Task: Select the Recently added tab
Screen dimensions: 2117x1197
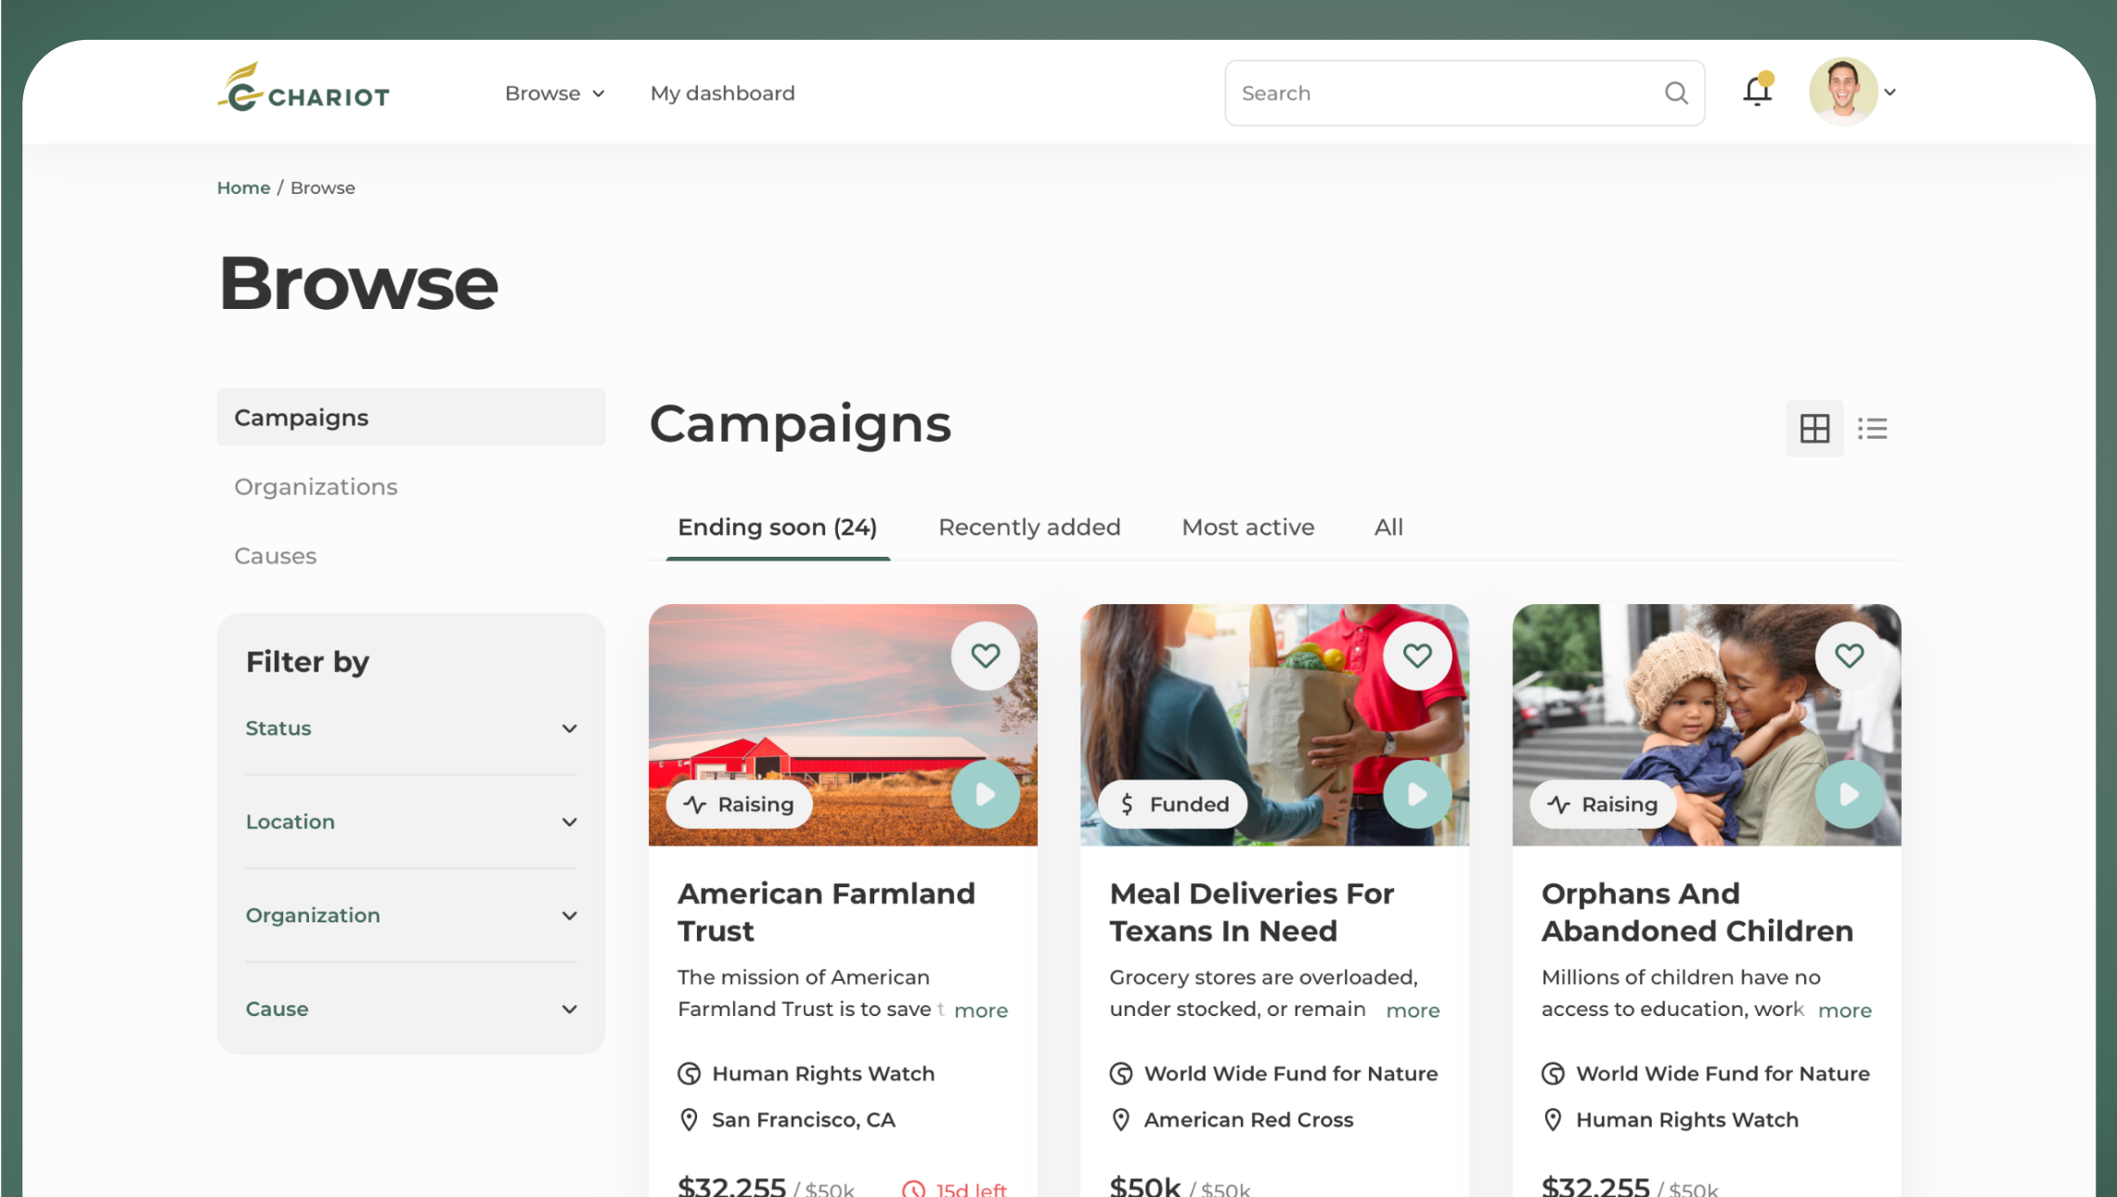Action: click(1028, 527)
